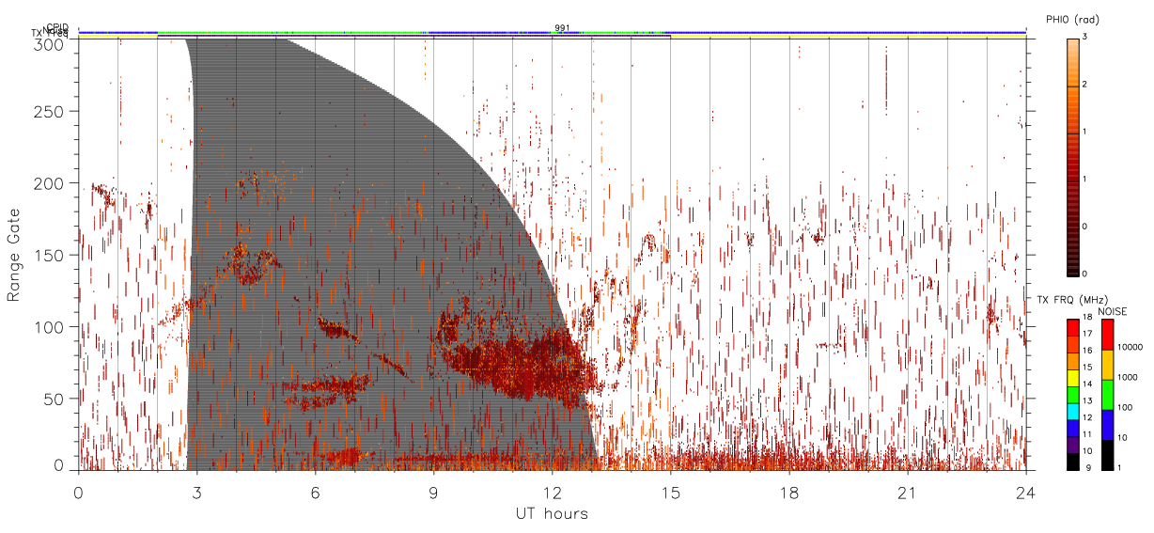The image size is (1154, 533).
Task: Click the '13' label on TX FRQ legend
Action: tap(1089, 401)
